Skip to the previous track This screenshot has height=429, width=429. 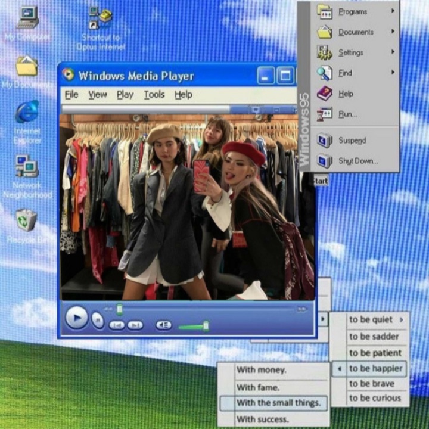(x=116, y=325)
